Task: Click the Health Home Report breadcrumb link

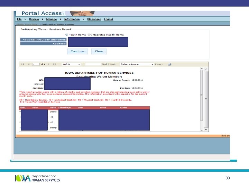Action: click(x=28, y=24)
